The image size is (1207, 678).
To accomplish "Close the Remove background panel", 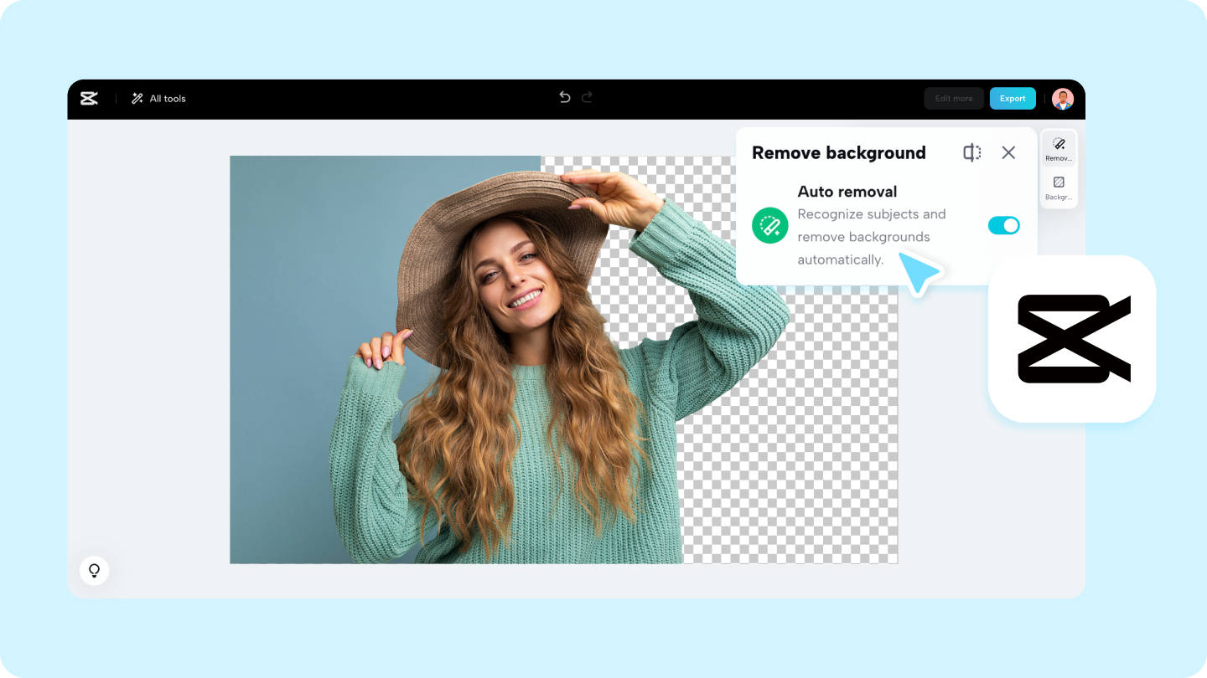I will (1008, 152).
